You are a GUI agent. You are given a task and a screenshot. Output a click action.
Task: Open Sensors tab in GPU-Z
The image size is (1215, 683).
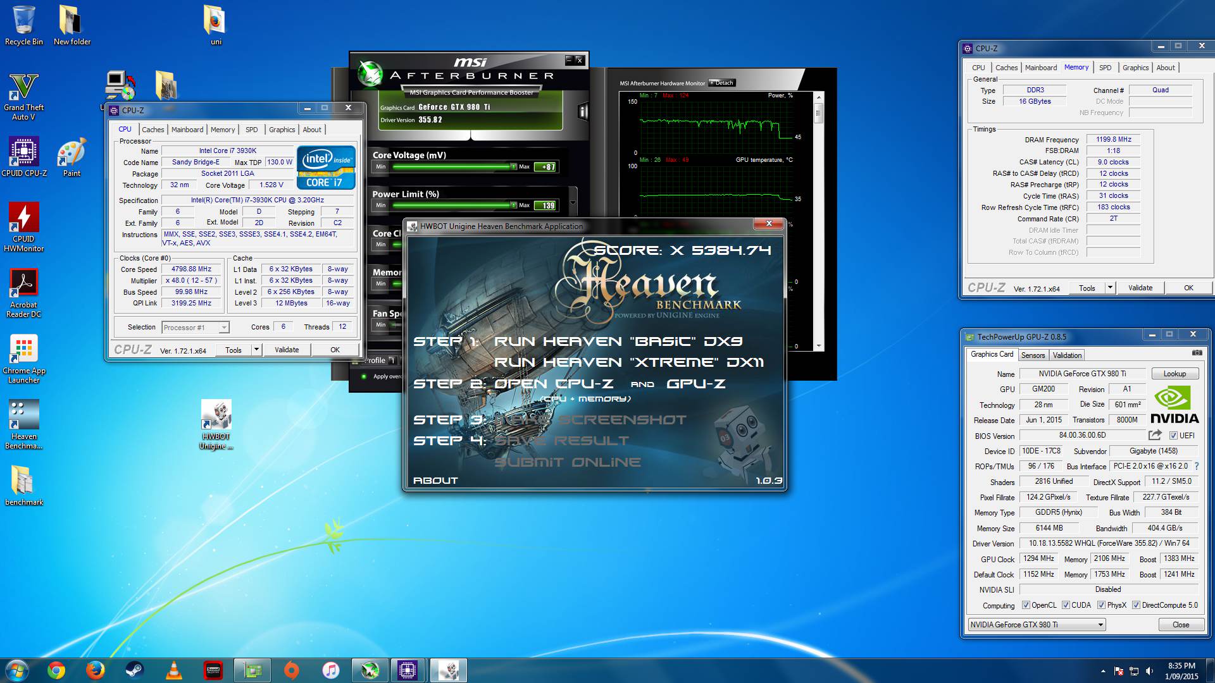[1033, 355]
